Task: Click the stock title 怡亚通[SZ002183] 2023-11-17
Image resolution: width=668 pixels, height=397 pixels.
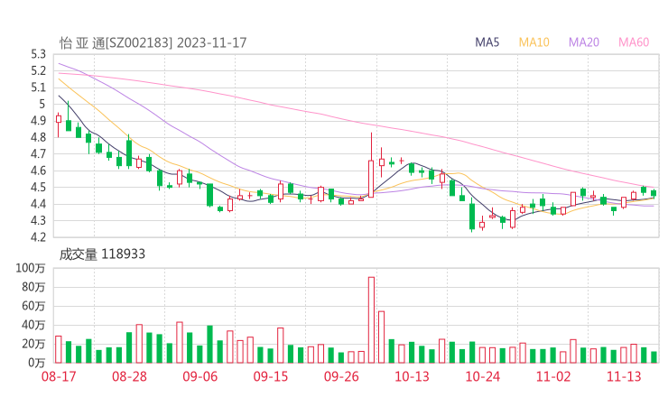Action: coord(153,42)
